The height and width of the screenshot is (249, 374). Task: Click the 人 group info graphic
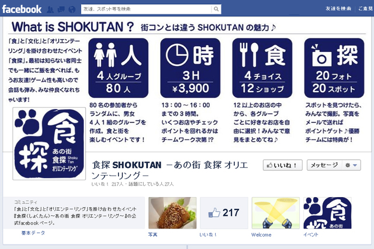coord(118,68)
